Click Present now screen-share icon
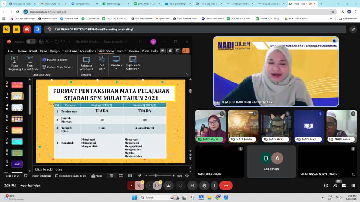Image resolution: width=360 pixels, height=202 pixels. click(x=168, y=186)
